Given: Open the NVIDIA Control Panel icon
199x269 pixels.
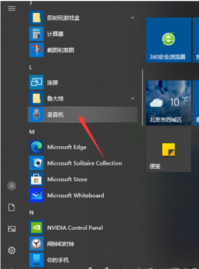Looking at the screenshot, I should pos(36,228).
